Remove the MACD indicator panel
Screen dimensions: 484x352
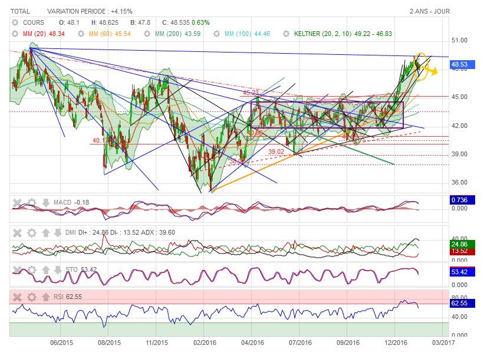(17, 203)
